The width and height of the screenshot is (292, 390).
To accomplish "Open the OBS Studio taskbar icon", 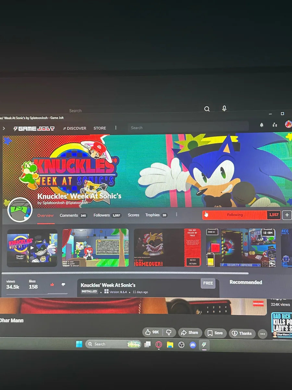I will (181, 345).
